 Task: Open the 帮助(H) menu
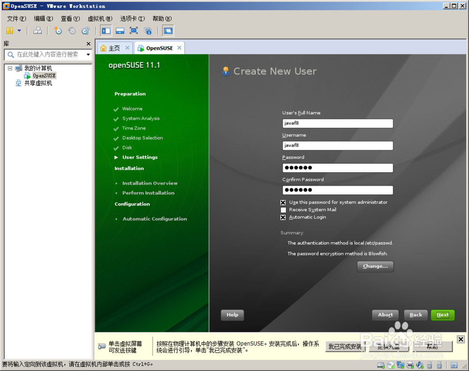(162, 19)
